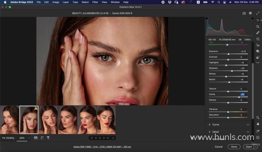Click the Exposure slider handle
Viewport: 262px width, 152px height.
[x=228, y=54]
